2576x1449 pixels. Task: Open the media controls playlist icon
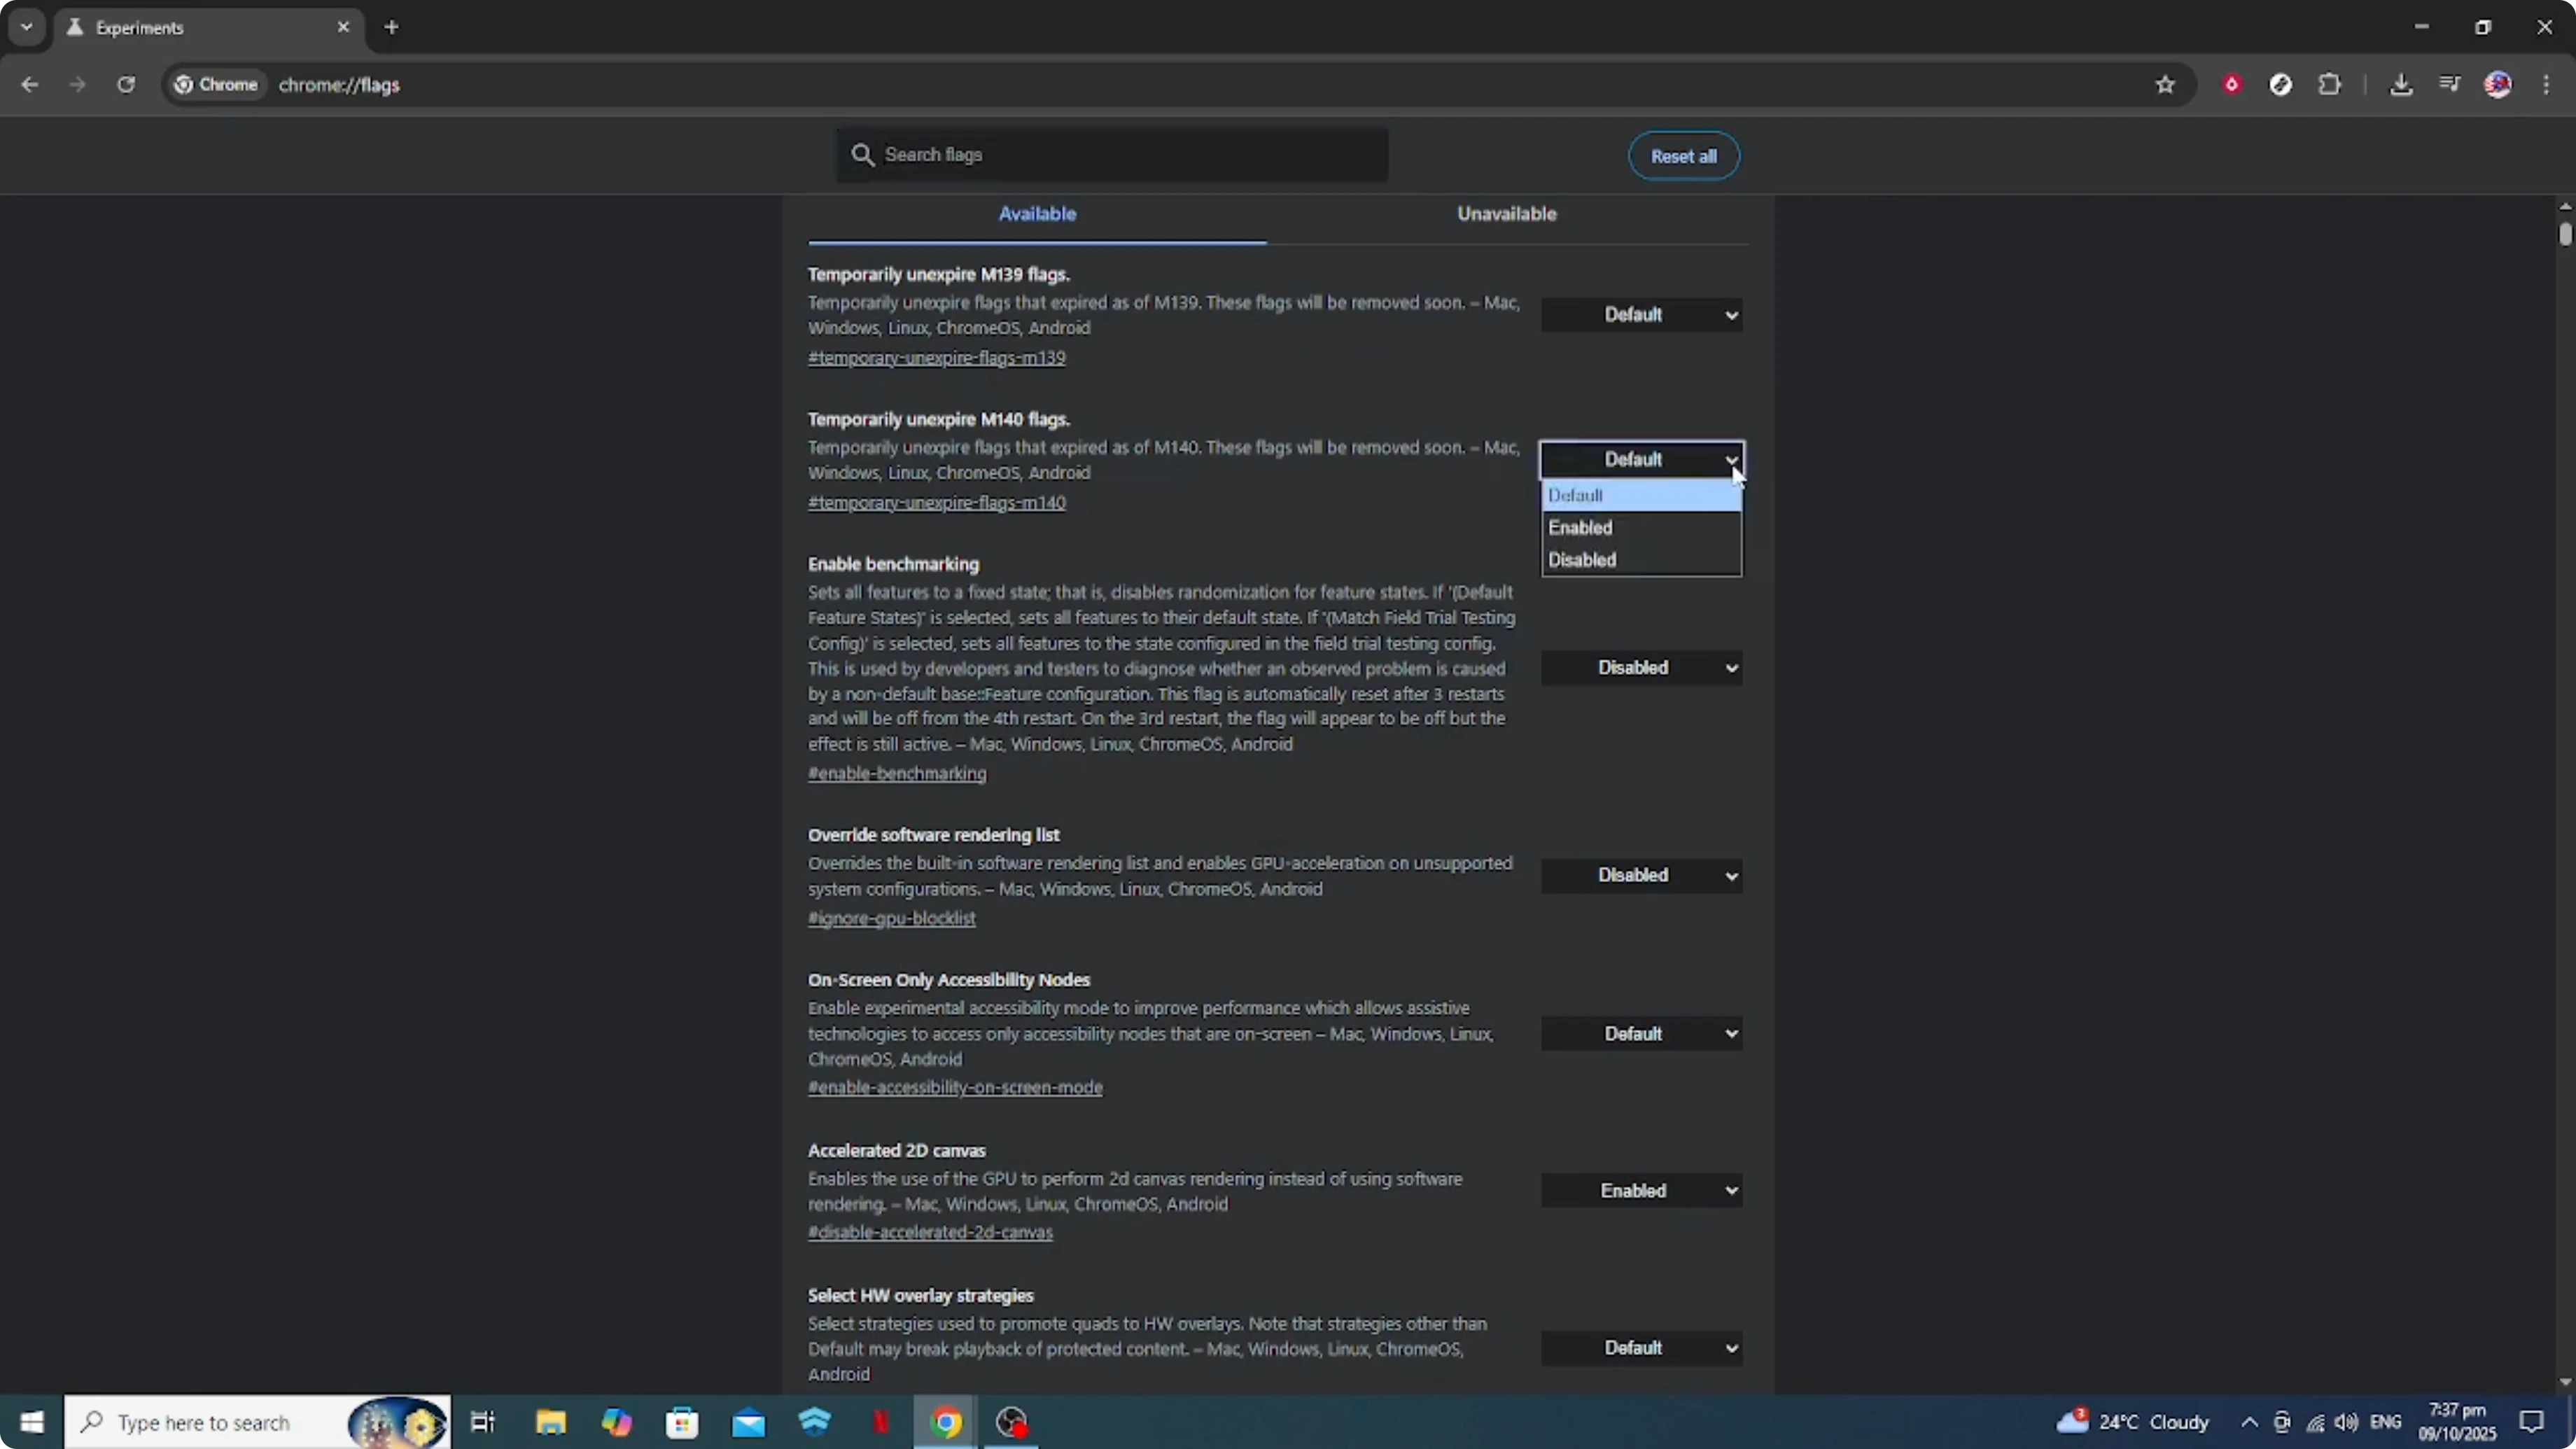point(2450,85)
